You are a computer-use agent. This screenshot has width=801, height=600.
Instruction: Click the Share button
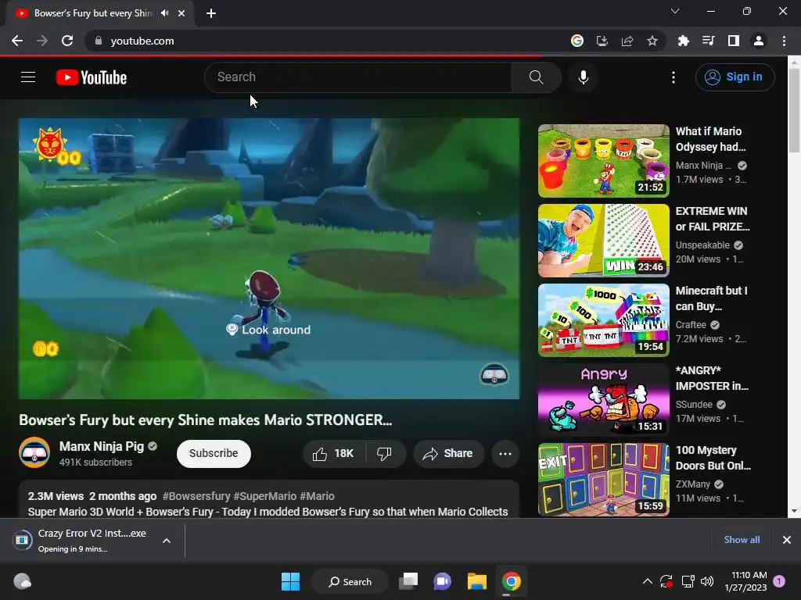tap(448, 454)
